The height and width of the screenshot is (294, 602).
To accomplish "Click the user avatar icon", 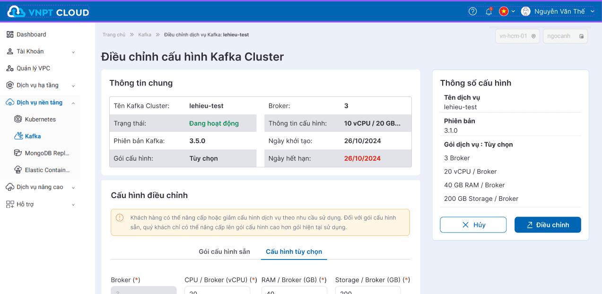I will point(525,11).
